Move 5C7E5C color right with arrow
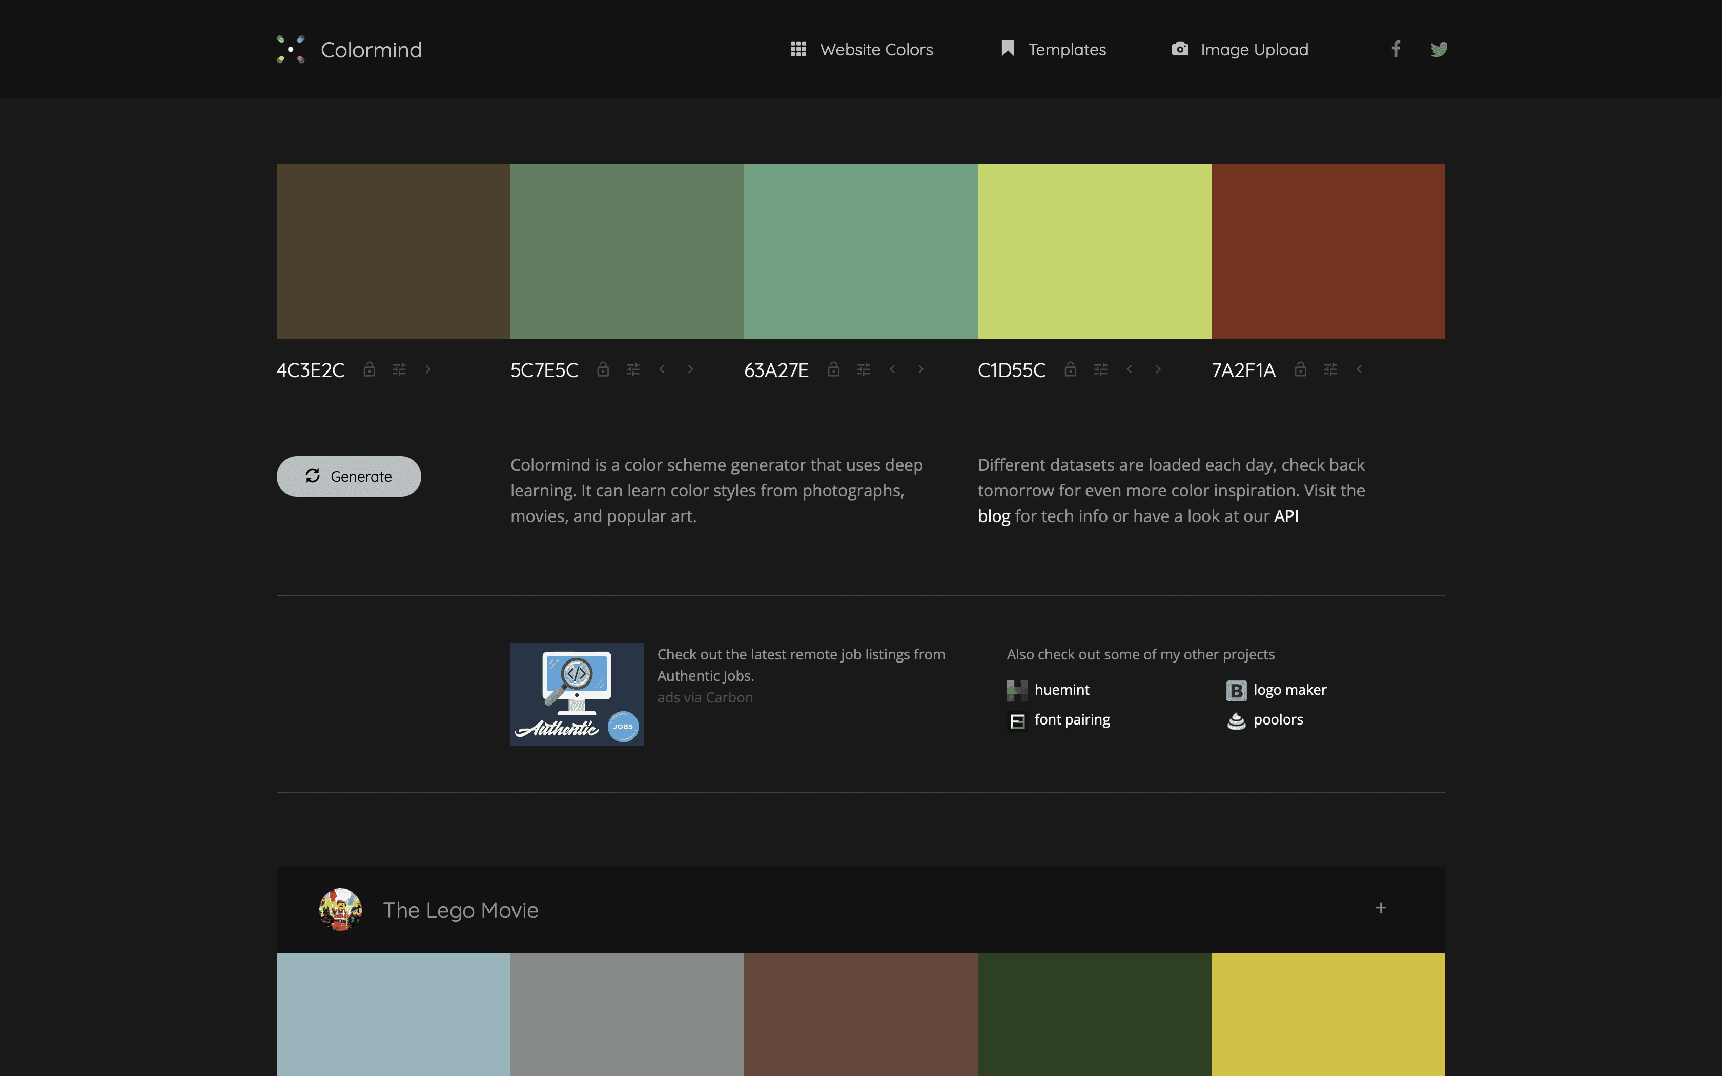 (x=690, y=368)
